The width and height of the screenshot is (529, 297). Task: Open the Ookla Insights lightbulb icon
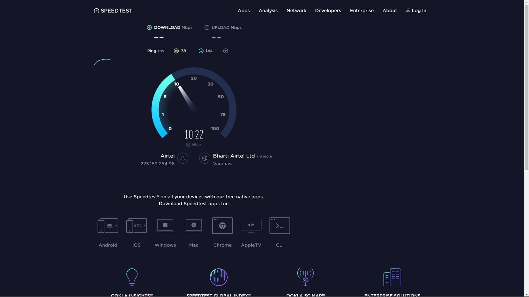coord(132,277)
